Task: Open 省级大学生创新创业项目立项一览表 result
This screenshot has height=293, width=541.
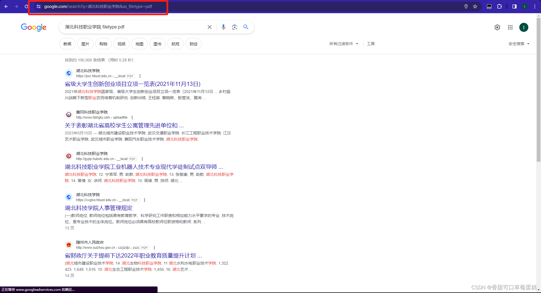Action: tap(133, 84)
